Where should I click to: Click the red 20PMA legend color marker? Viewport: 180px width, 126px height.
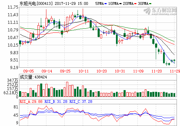pos(135,4)
